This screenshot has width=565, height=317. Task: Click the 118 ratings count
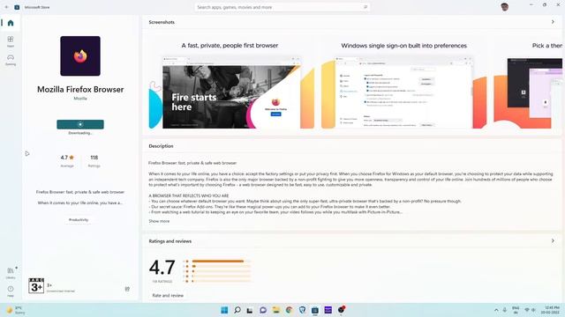click(94, 161)
